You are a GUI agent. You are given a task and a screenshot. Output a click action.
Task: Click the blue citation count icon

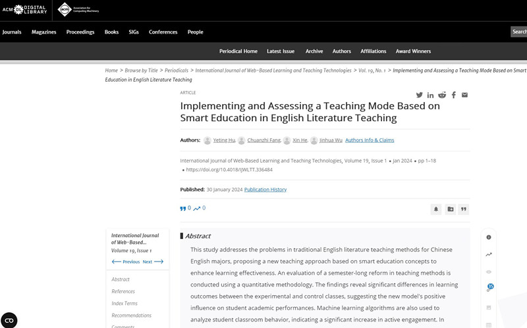tap(183, 208)
